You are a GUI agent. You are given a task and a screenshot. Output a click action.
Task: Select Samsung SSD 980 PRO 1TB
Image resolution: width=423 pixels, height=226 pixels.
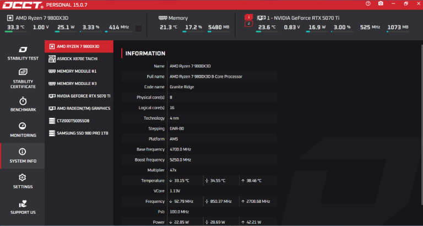pos(79,133)
